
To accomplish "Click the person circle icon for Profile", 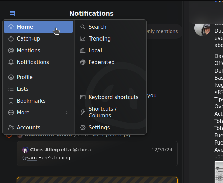I will point(11,77).
